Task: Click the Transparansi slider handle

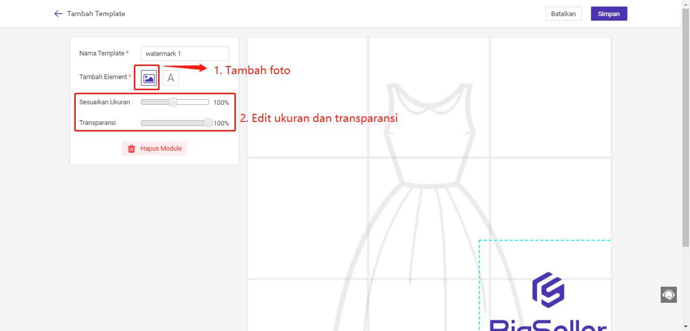Action: coord(208,123)
